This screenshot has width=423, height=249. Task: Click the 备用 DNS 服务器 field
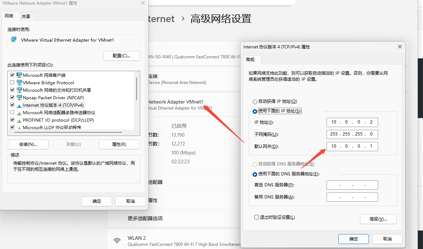[352, 197]
